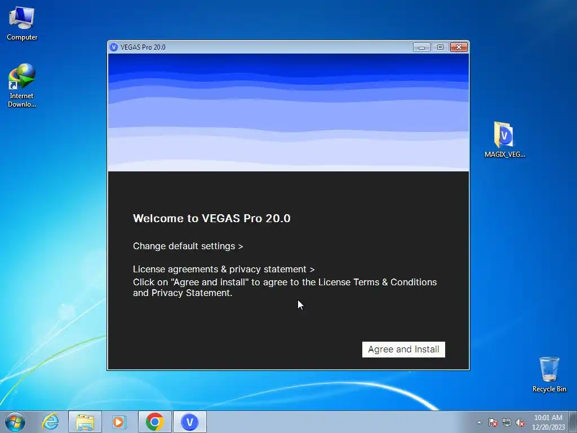The image size is (577, 433).
Task: Open Action Center flag icon
Action: pos(493,422)
